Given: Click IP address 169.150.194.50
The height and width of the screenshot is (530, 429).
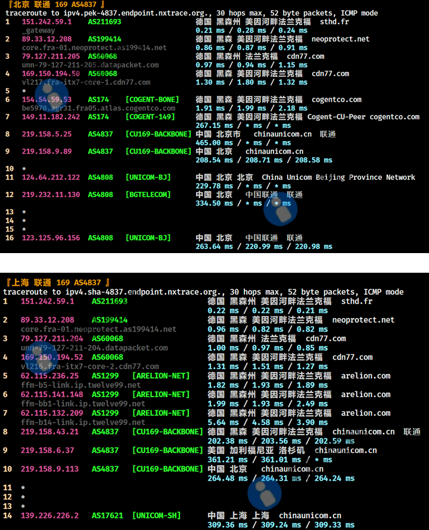Looking at the screenshot, I should pos(51,74).
